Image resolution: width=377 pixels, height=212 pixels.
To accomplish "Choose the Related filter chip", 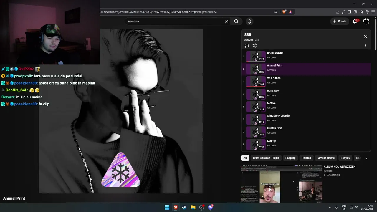I will (x=306, y=158).
